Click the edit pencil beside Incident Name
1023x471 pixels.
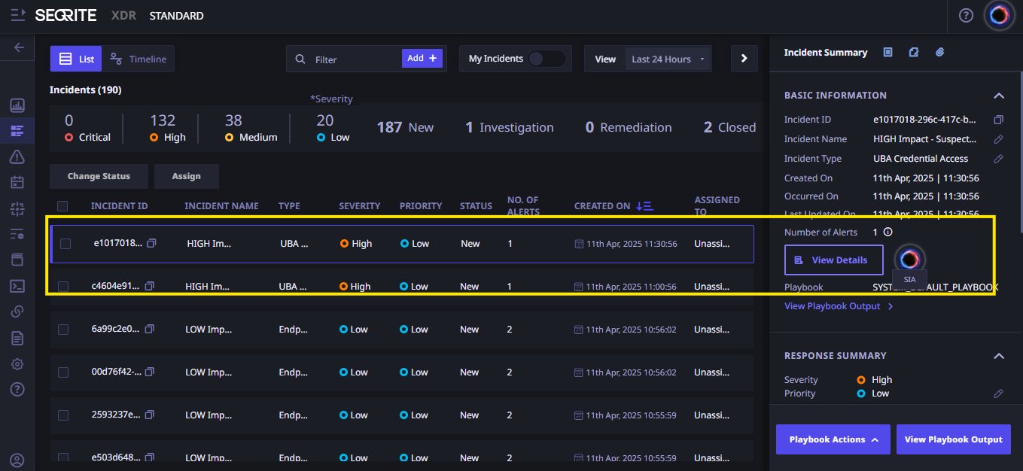(x=998, y=139)
